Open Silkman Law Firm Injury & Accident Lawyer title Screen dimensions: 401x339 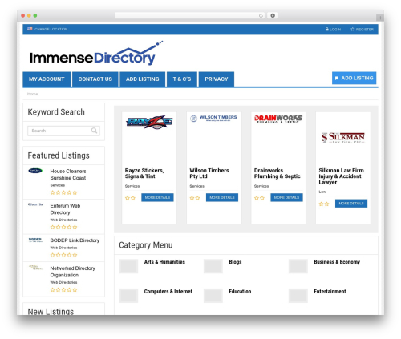pyautogui.click(x=341, y=176)
